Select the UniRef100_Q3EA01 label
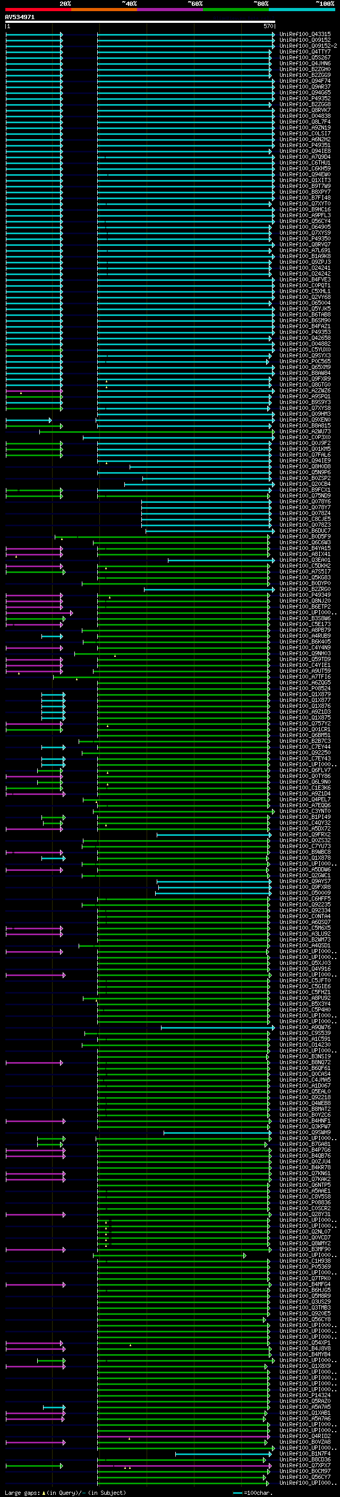Screen dimensions: 340x1497 click(305, 560)
